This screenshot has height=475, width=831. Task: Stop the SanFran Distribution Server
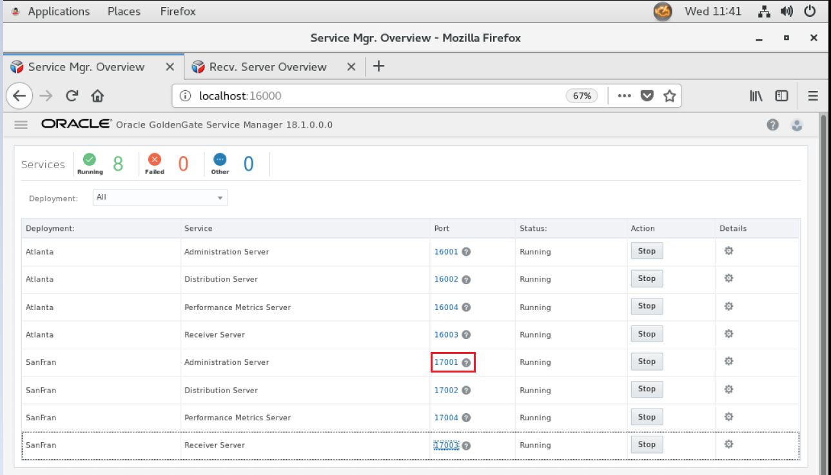[x=647, y=389]
